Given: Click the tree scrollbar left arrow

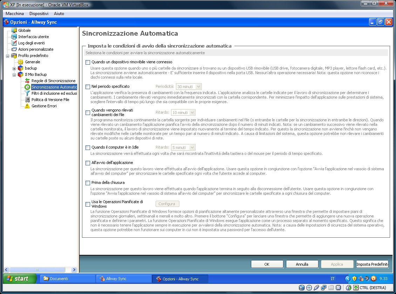Looking at the screenshot, I should [x=6, y=270].
